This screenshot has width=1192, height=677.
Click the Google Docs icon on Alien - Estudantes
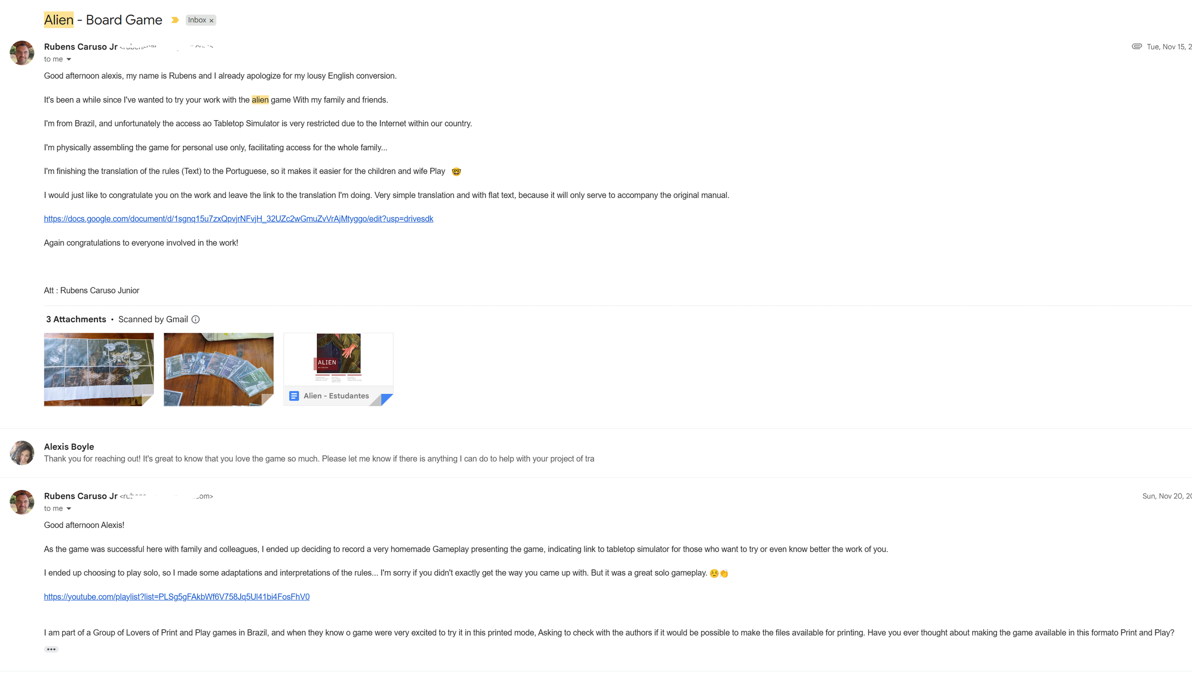pos(294,396)
